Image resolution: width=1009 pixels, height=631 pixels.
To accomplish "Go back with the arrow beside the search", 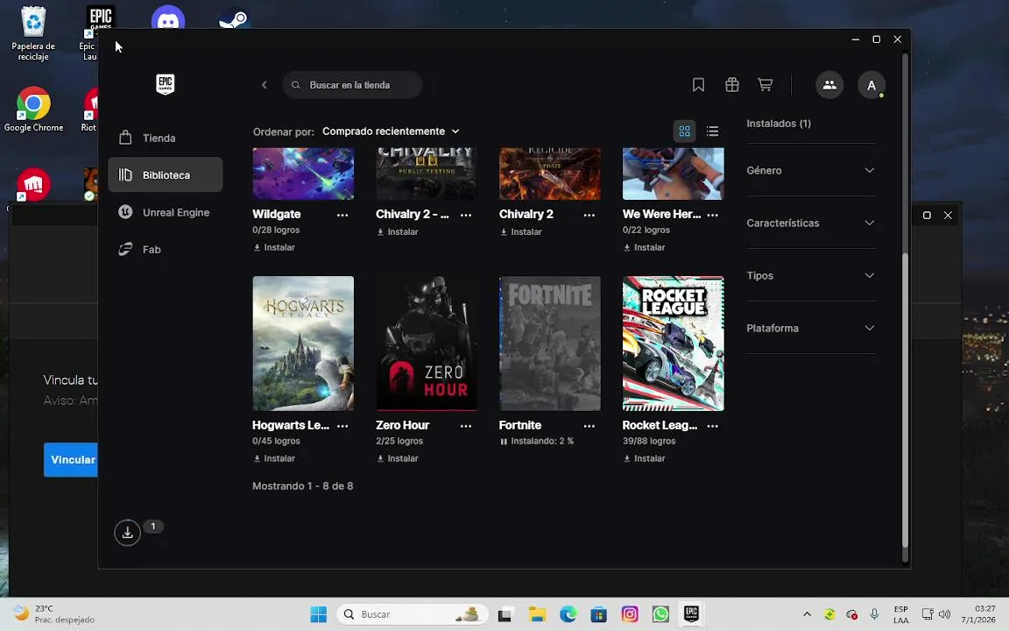I will pos(264,85).
